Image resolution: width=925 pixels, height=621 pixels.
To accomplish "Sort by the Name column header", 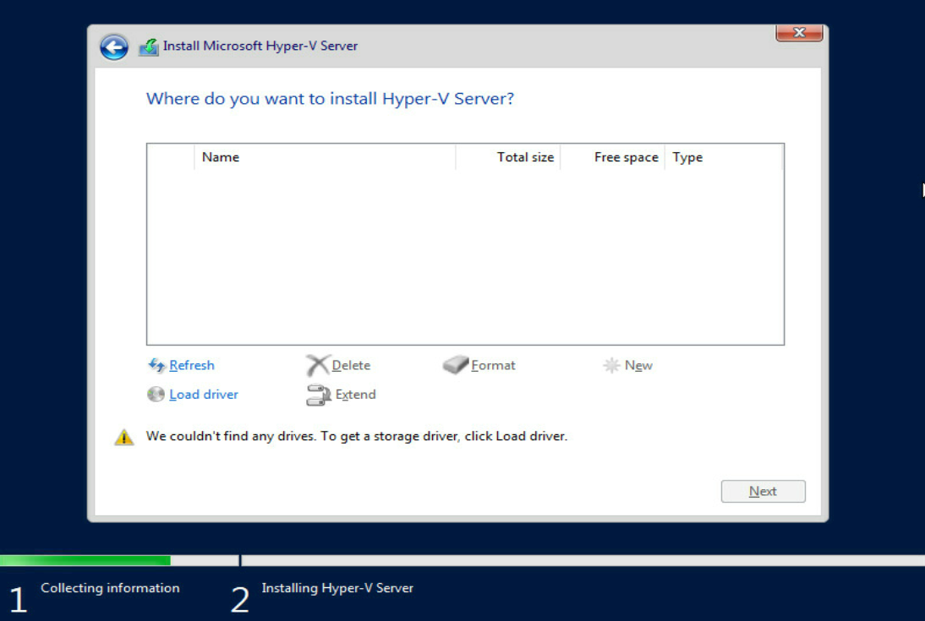I will click(x=325, y=157).
